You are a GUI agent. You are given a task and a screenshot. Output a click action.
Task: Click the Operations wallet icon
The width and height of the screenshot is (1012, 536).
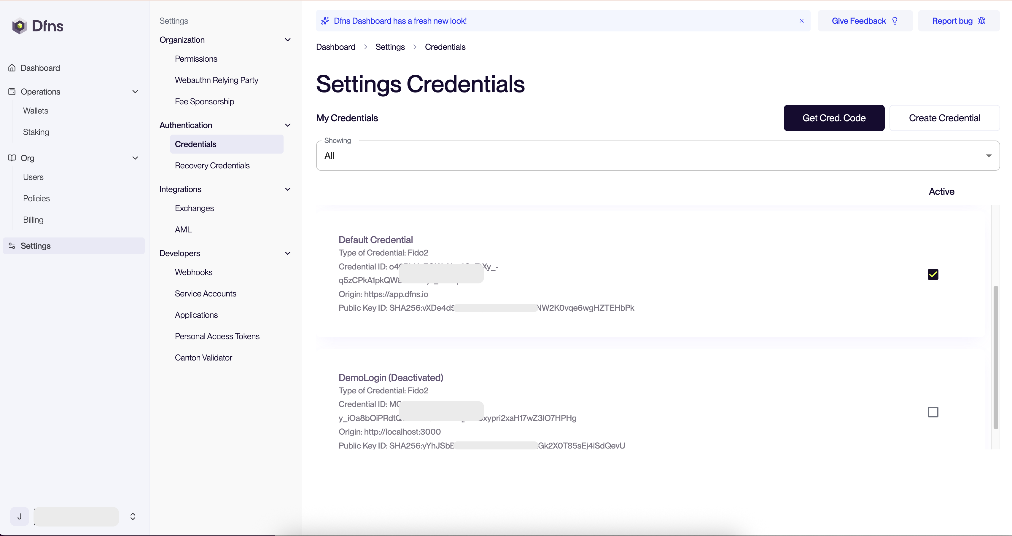(12, 92)
